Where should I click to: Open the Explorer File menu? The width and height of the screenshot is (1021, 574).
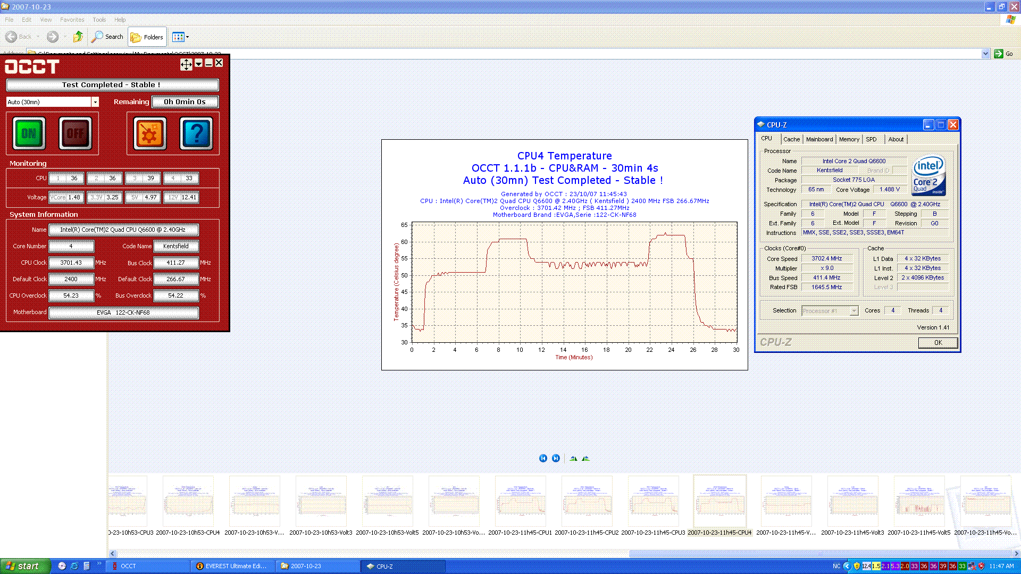tap(9, 20)
